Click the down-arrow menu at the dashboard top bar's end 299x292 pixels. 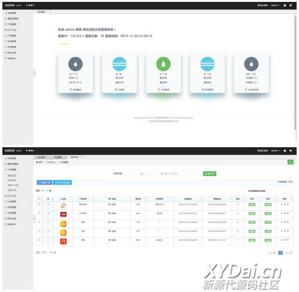click(291, 5)
